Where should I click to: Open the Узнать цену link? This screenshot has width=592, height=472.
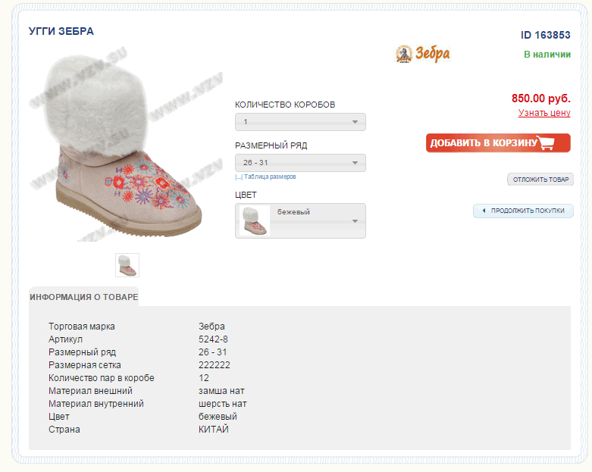pyautogui.click(x=544, y=113)
